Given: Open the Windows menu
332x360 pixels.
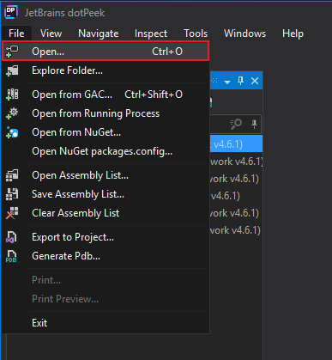Looking at the screenshot, I should tap(244, 34).
